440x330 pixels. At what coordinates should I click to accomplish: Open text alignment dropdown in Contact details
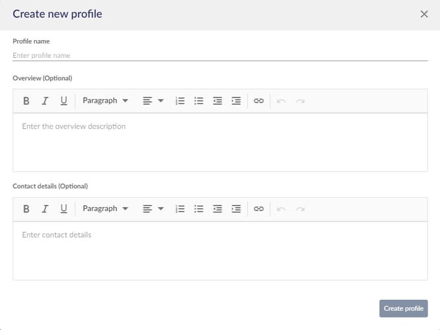(153, 209)
